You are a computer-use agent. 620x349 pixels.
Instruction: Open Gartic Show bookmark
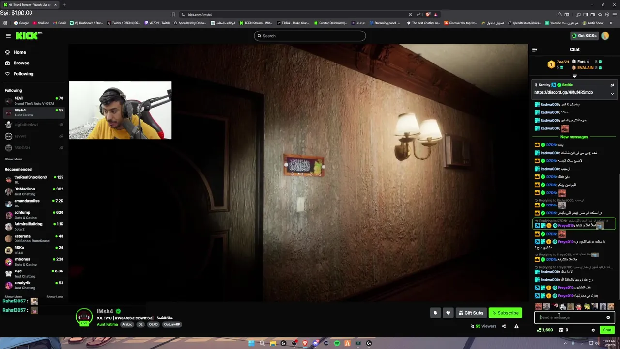tap(593, 23)
